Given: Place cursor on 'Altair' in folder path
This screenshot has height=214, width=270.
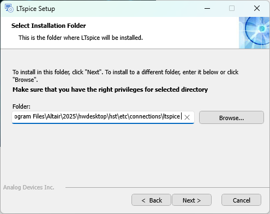Looking at the screenshot, I should coord(53,116).
